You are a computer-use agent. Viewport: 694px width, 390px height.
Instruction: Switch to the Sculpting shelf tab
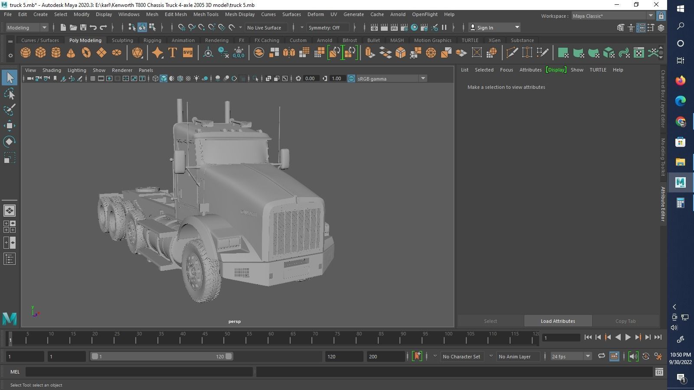pos(122,40)
